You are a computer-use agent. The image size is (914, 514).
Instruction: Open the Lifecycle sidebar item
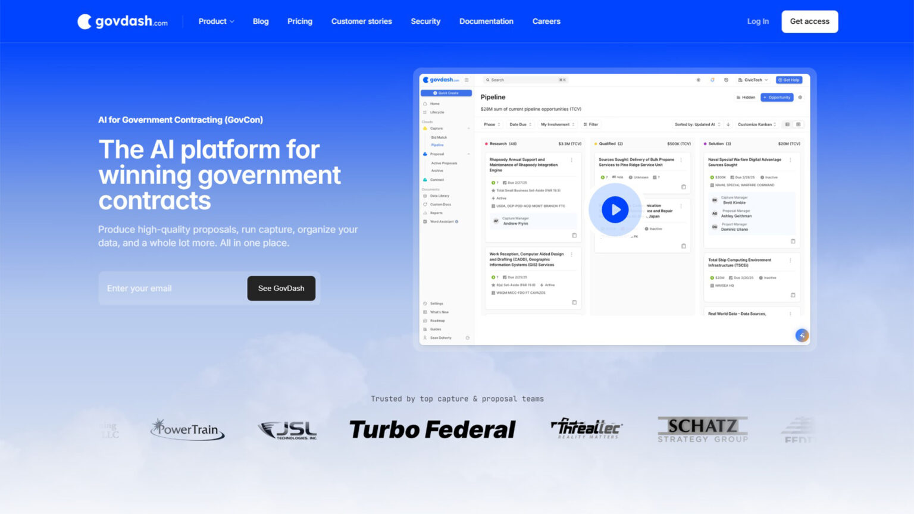coord(438,112)
